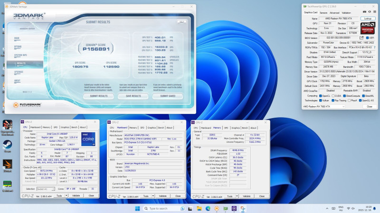Launch Microsoft Edge from the taskbar
Viewport: 380px width, 213px height.
tap(208, 208)
